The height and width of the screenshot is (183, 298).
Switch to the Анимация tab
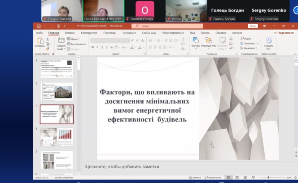point(129,33)
